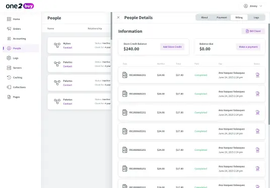This screenshot has height=188, width=270.
Task: Open Caching in the sidebar
Action: point(15,77)
